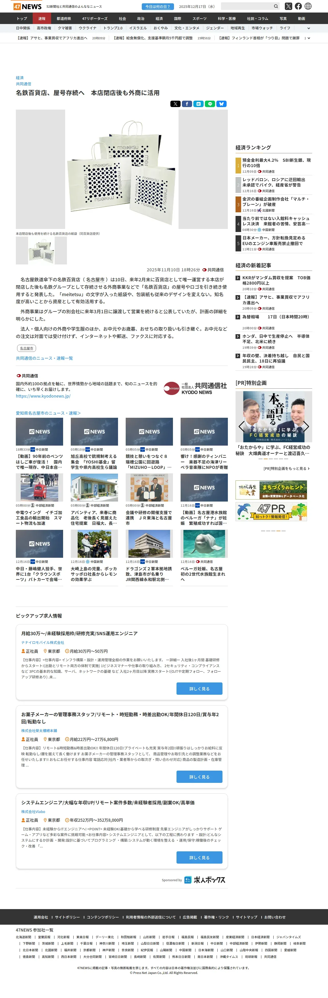Open article ドラゴンズ２軍本拠地誘致 building photo

coord(149,544)
